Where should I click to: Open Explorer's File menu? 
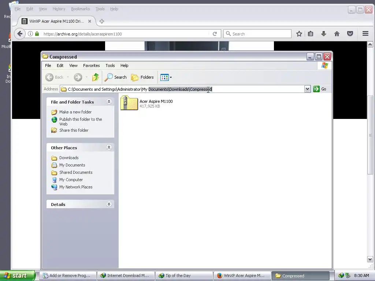point(48,65)
